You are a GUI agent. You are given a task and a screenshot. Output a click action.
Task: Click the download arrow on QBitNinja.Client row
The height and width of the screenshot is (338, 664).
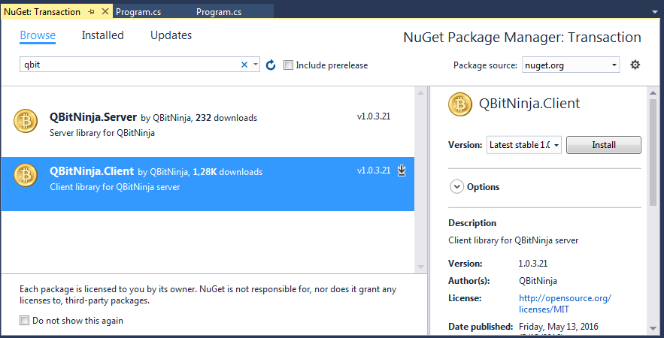tap(402, 171)
